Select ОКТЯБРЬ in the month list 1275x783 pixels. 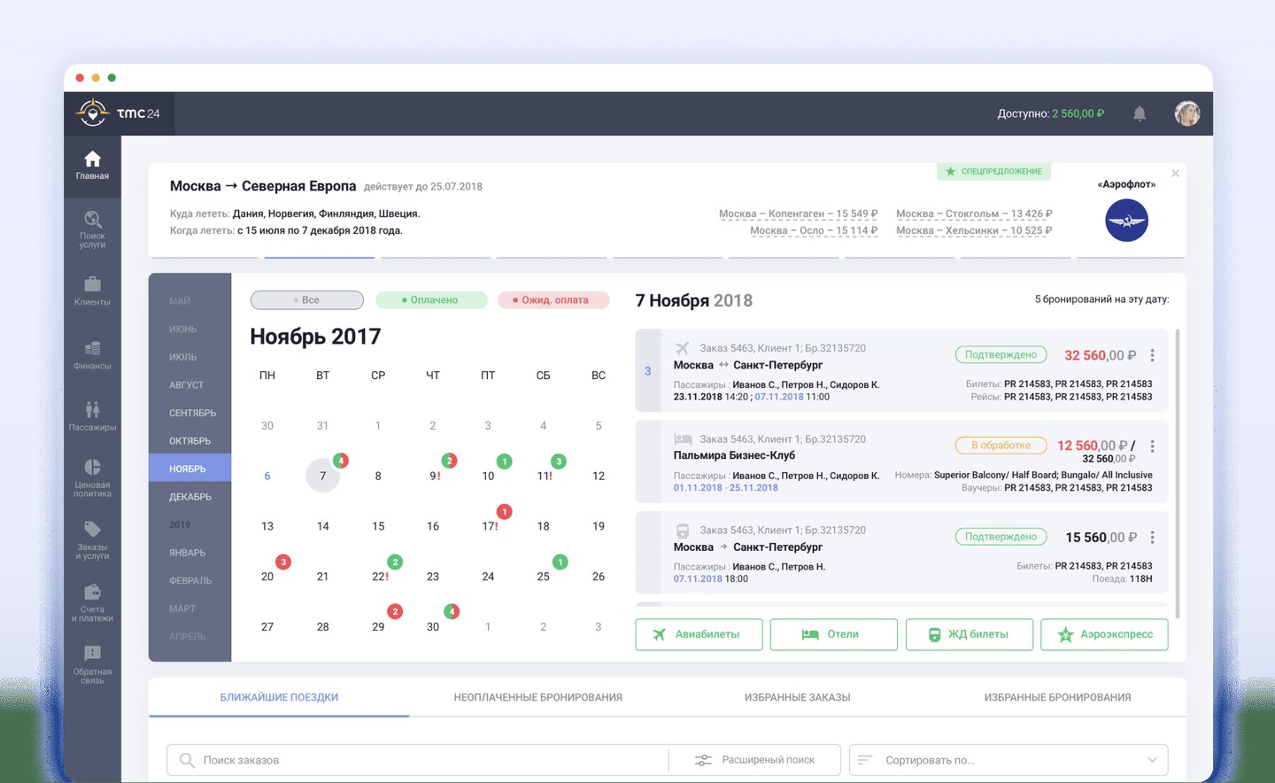pyautogui.click(x=189, y=441)
